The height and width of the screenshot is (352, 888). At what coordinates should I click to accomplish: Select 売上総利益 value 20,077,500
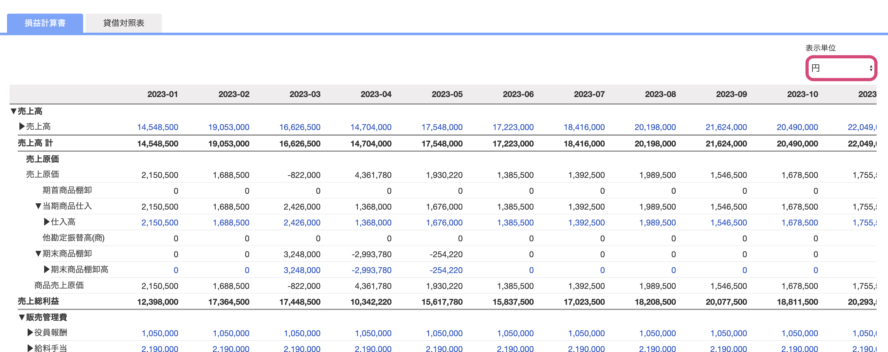click(x=726, y=302)
